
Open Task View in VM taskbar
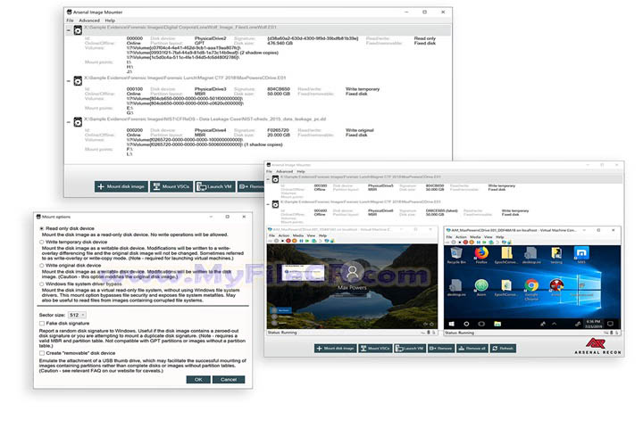481,324
